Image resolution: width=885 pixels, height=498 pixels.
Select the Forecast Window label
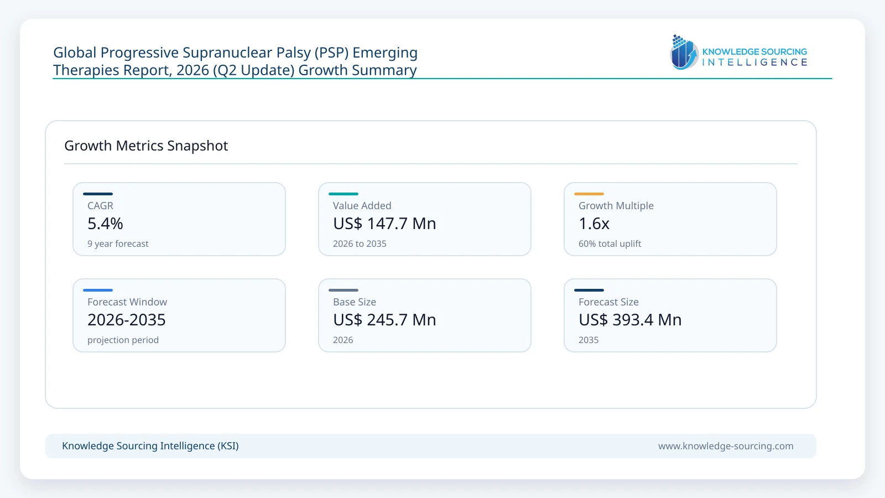(x=127, y=302)
